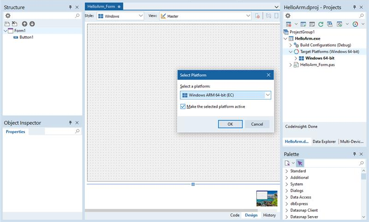Click the Object Inspector search magnifier

coord(77,131)
